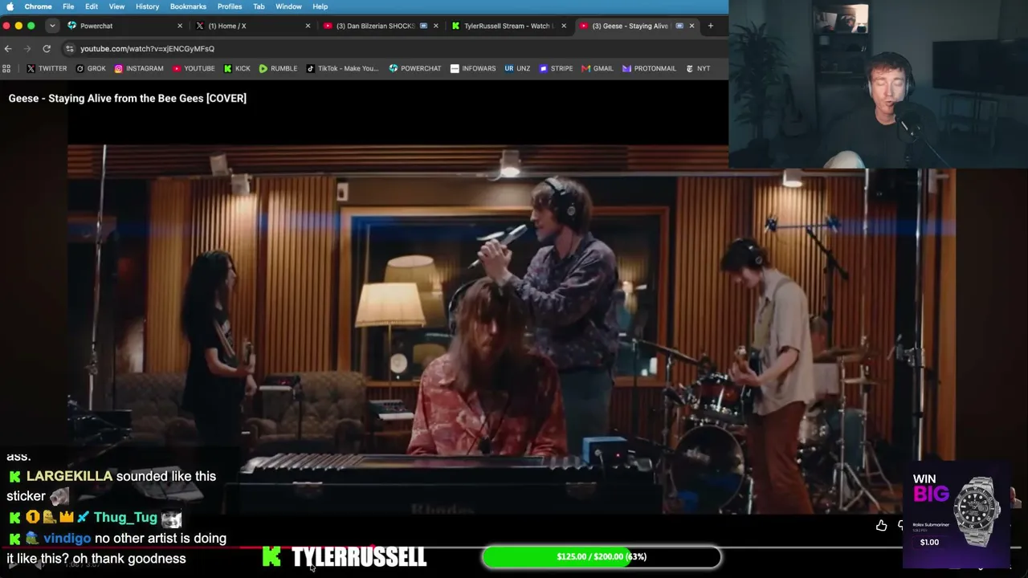
Task: Switch to the Home / X tab
Action: click(x=253, y=26)
